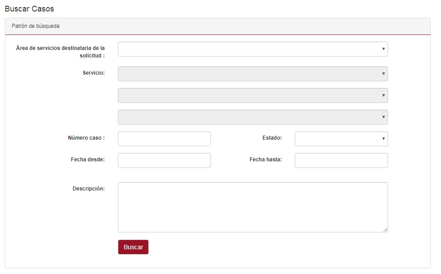Click the Número caso label
The image size is (441, 274).
click(x=86, y=138)
